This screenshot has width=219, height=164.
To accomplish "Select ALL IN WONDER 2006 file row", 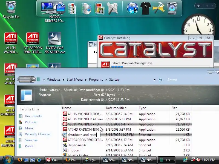I will pyautogui.click(x=127, y=114).
